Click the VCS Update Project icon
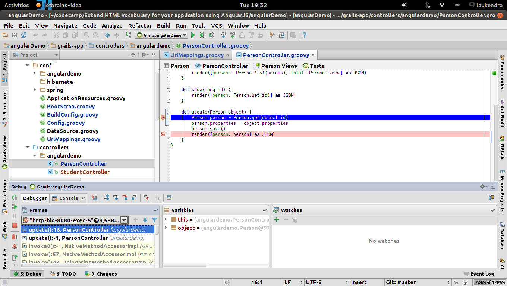Screen dimensions: 507x286 point(223,35)
